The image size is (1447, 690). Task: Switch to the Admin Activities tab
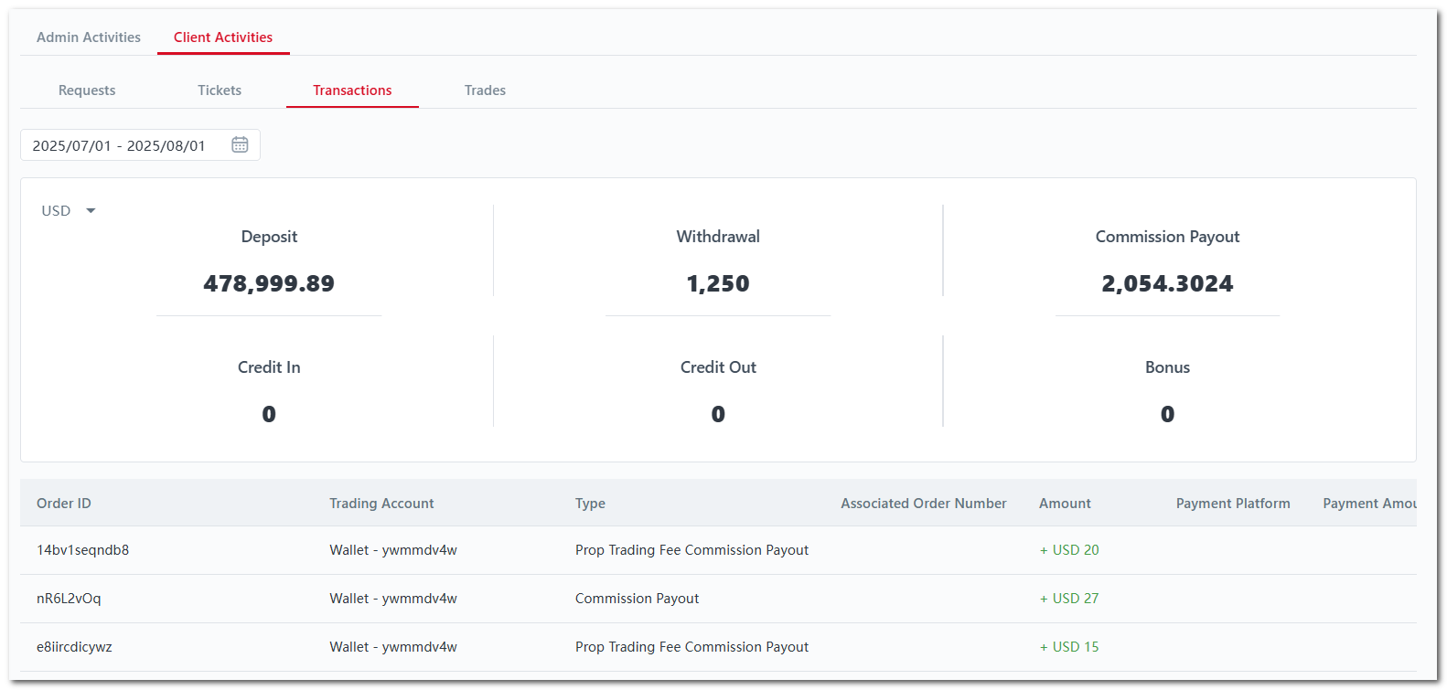click(89, 37)
